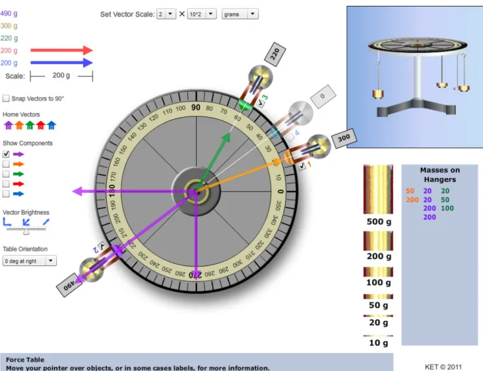
Task: Select the 200 g mass
Action: [378, 241]
